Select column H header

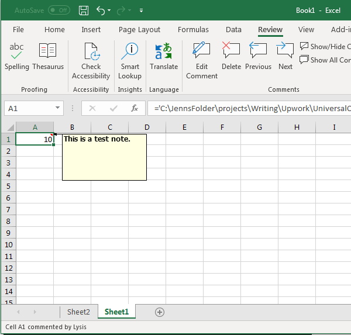click(x=297, y=127)
